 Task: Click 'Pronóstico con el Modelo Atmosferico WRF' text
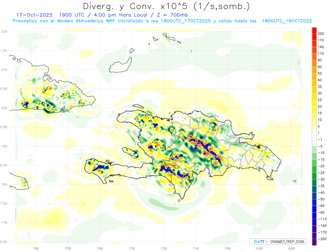(x=64, y=21)
